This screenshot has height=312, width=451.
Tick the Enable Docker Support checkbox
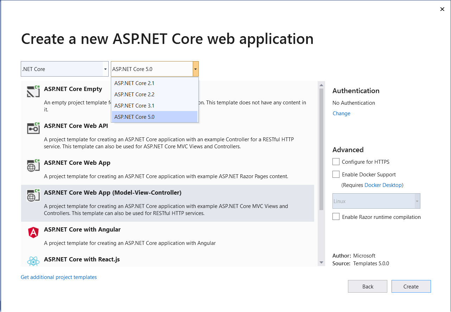[x=336, y=174]
